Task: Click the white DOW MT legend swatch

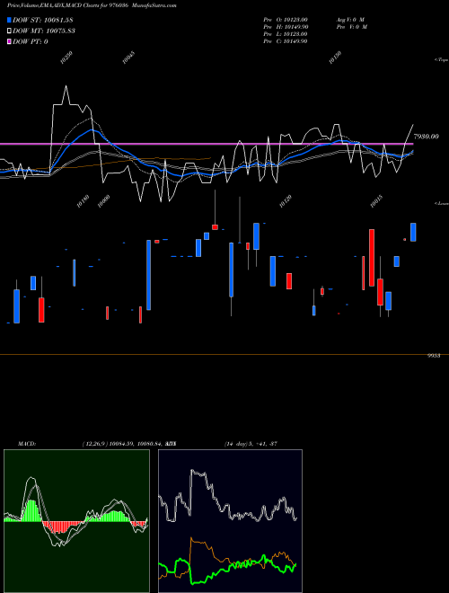Action: 9,31
